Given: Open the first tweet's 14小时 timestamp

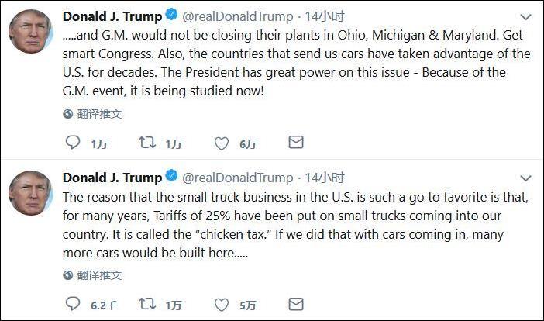Looking at the screenshot, I should tap(325, 16).
